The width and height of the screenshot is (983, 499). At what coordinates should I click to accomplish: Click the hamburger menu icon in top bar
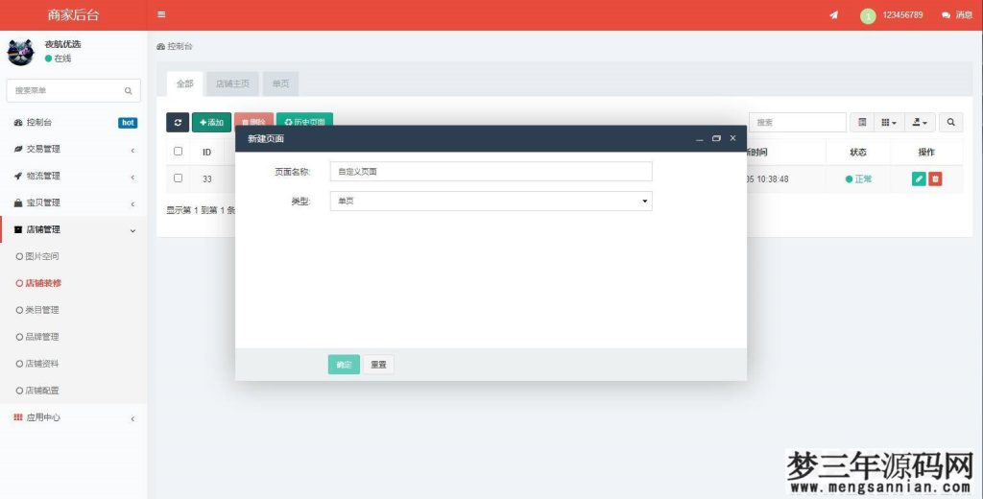[161, 14]
